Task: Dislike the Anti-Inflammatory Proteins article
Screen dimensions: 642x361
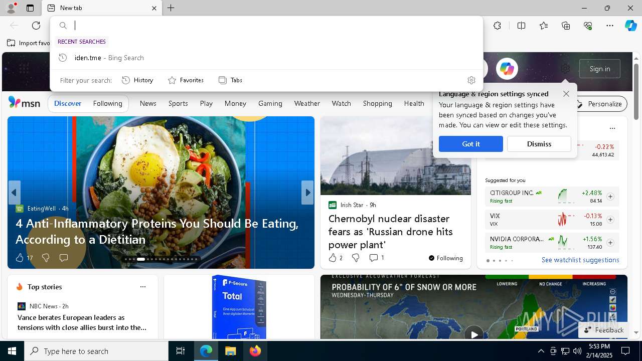Action: [46, 258]
